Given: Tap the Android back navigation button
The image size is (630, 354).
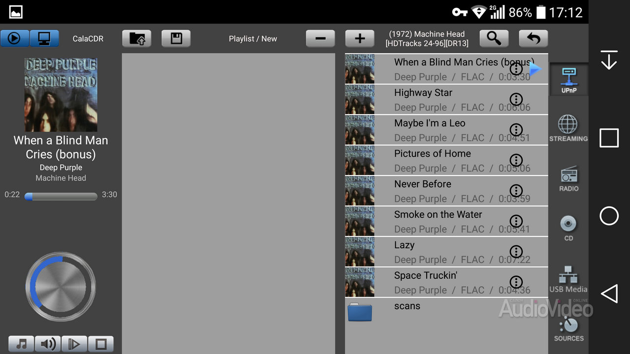Looking at the screenshot, I should (609, 294).
